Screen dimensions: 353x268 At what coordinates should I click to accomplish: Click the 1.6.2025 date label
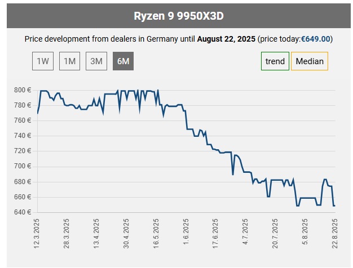pyautogui.click(x=186, y=231)
